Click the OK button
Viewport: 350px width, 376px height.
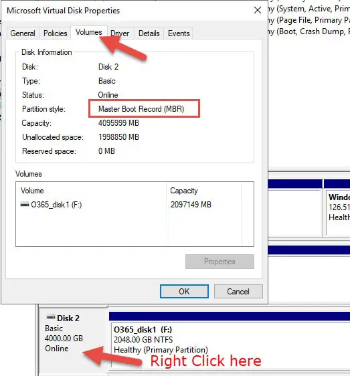[x=184, y=291]
